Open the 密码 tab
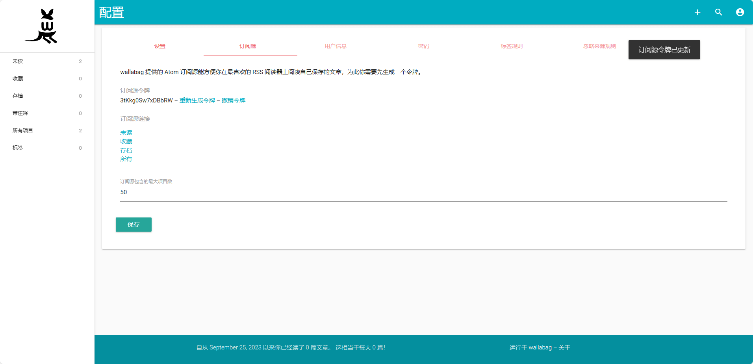This screenshot has height=364, width=753. [x=423, y=46]
